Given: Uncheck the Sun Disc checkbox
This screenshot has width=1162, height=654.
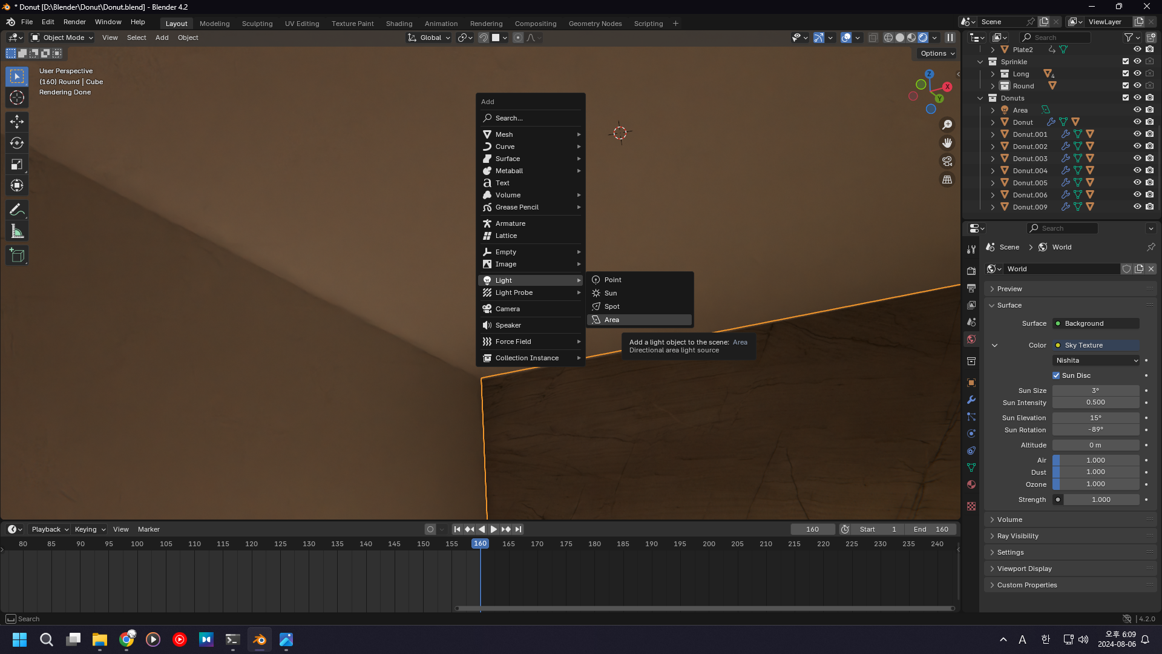Looking at the screenshot, I should coord(1056,375).
